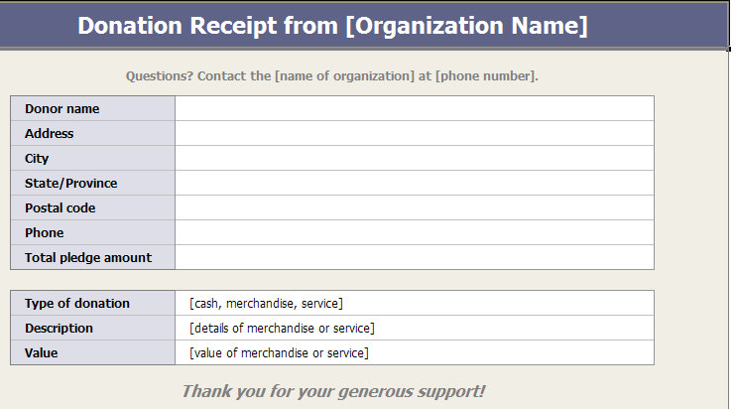Click the Type of donation label

point(77,304)
